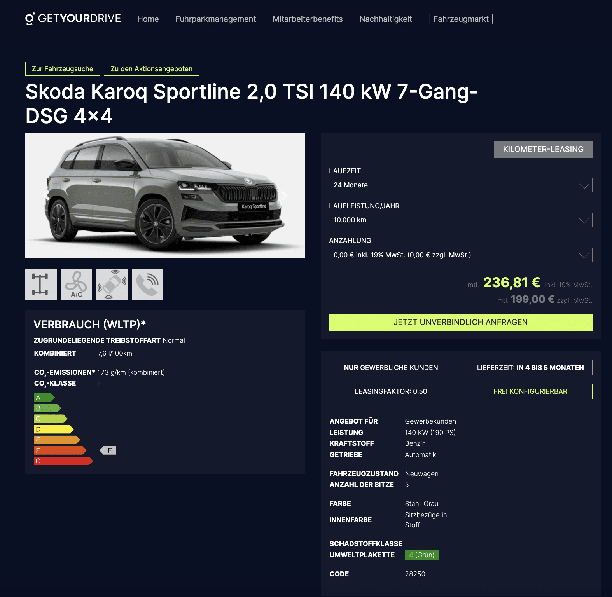Screen dimensions: 612x597
Task: Click the Verbrauch (WLTP)* heading
Action: [90, 325]
